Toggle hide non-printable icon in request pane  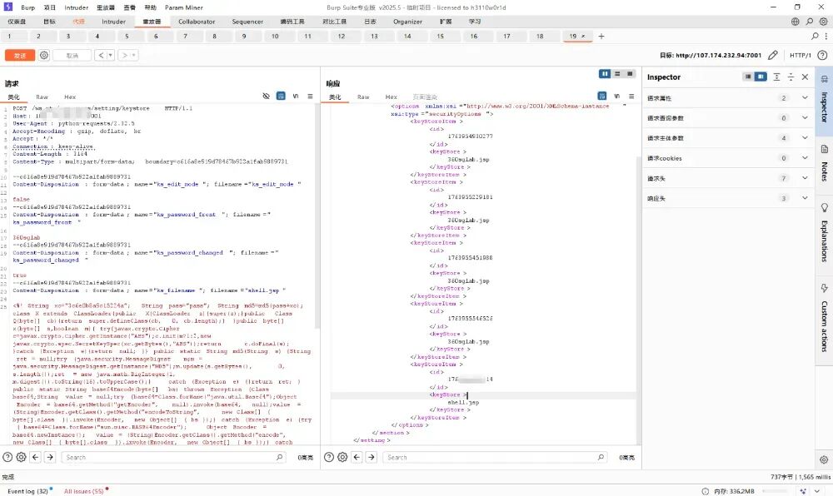click(267, 96)
